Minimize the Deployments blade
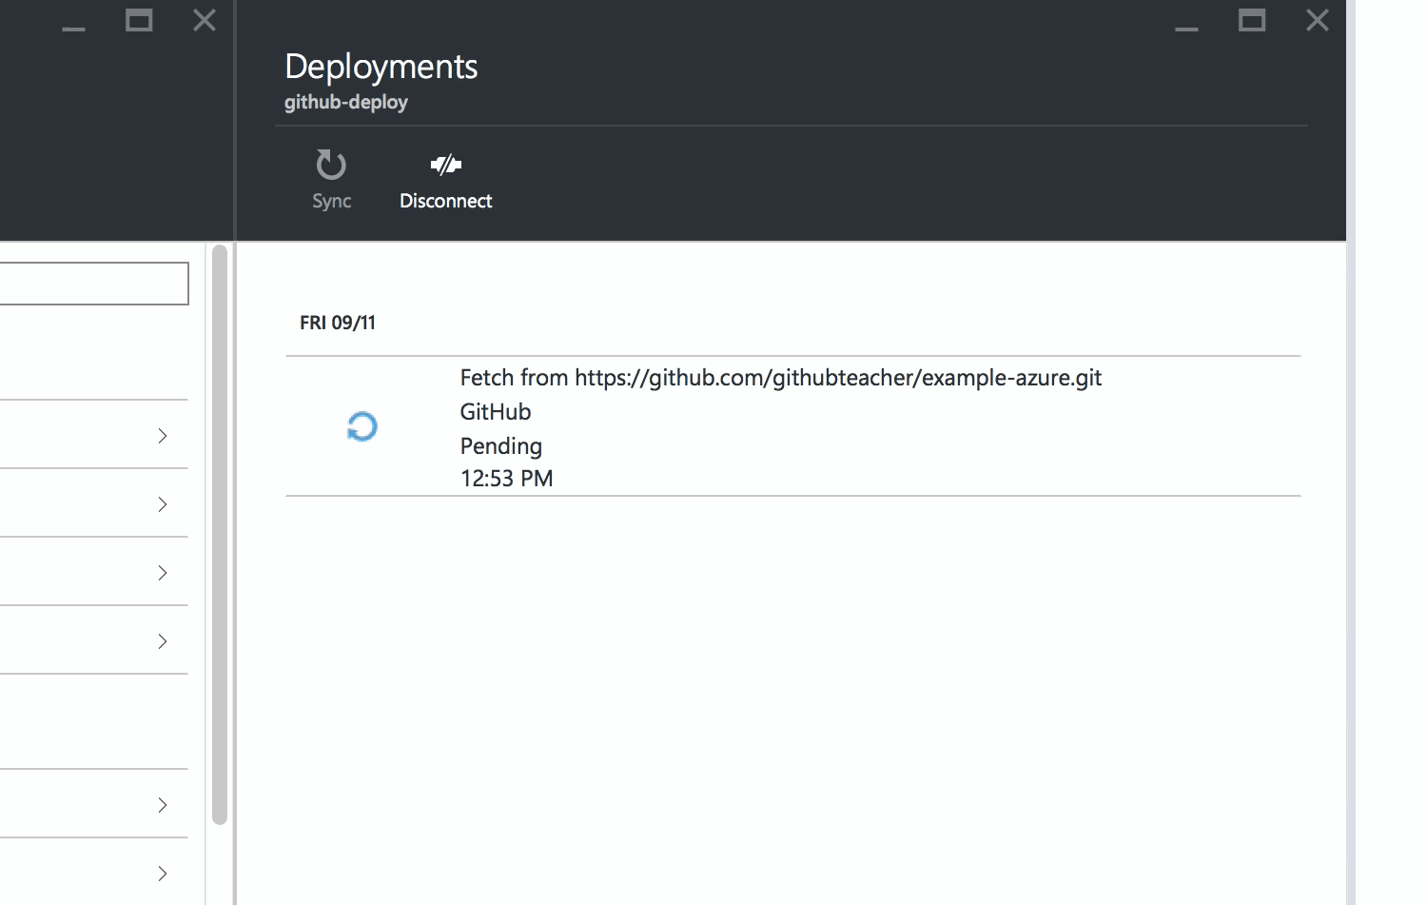 coord(1186,23)
